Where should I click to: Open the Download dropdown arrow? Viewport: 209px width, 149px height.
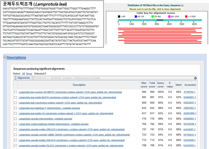coord(48,78)
